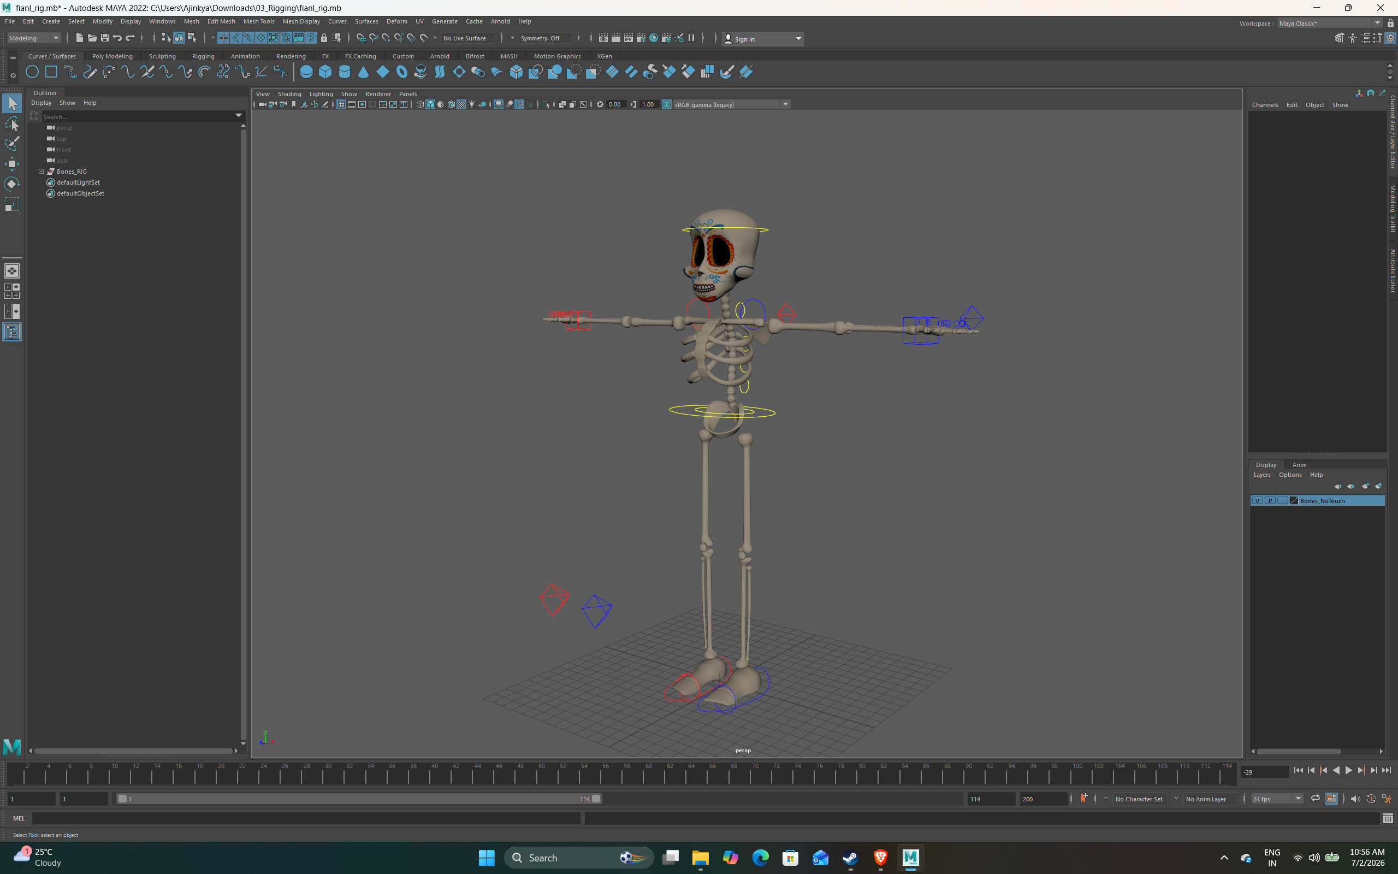
Task: Toggle wireframe shading in viewport
Action: point(420,105)
